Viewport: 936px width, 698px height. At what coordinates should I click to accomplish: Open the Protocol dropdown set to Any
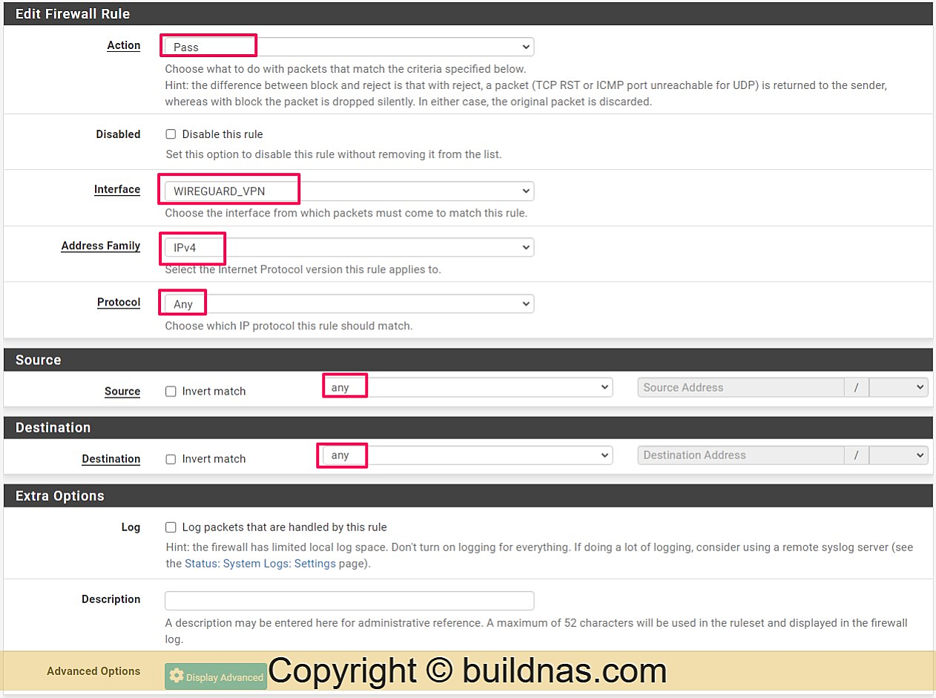point(349,303)
